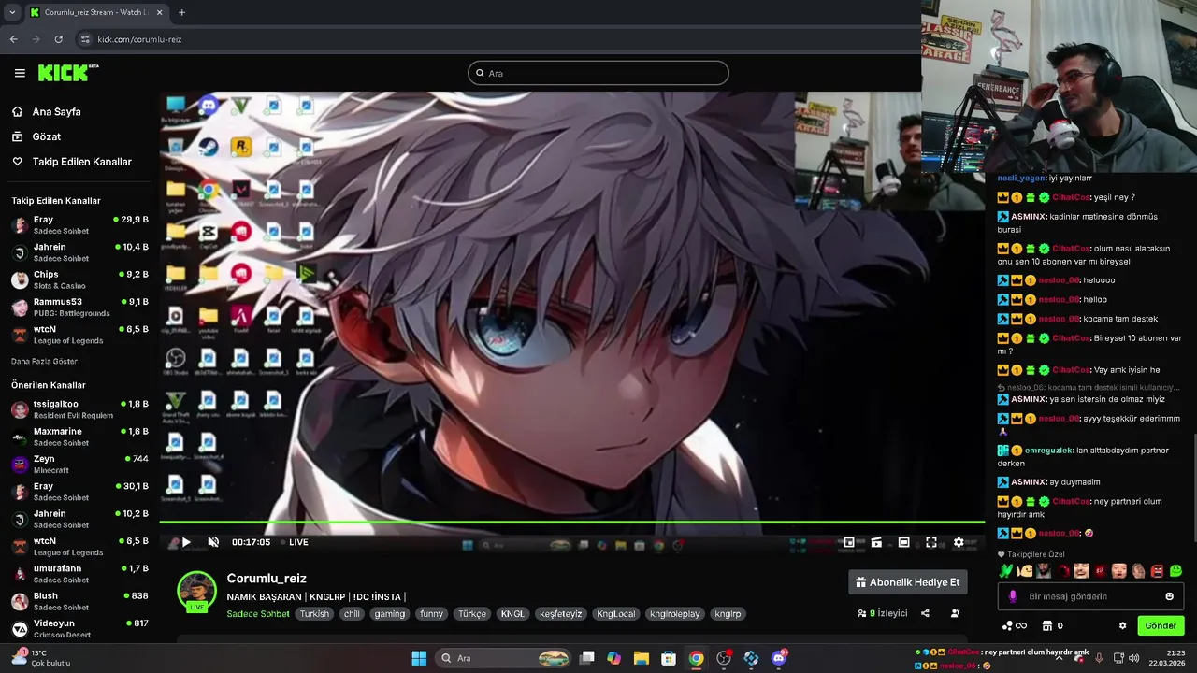Click username emreguzlek in chat

(x=1048, y=451)
